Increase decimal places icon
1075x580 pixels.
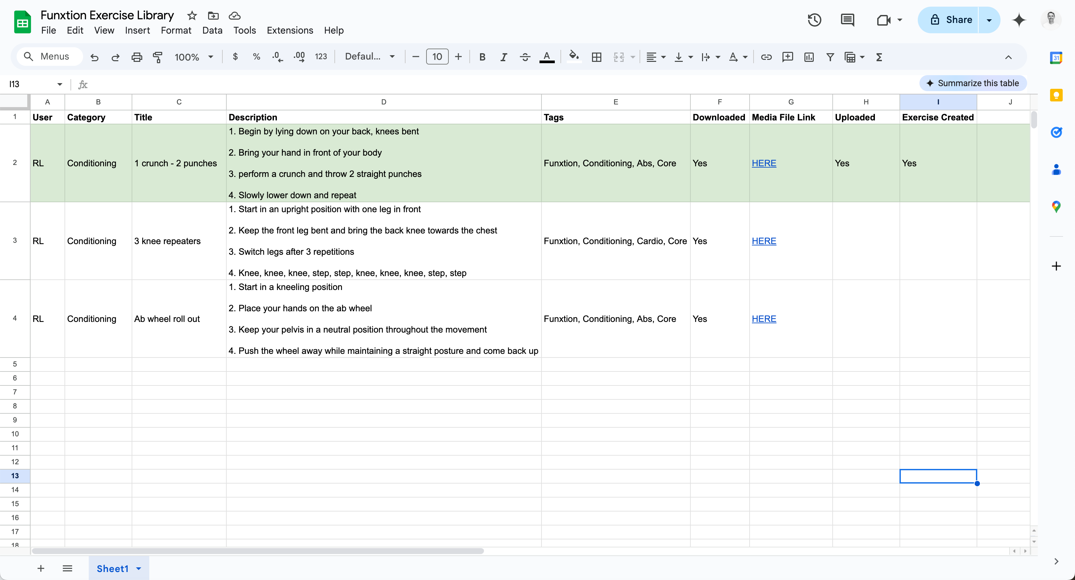point(299,57)
